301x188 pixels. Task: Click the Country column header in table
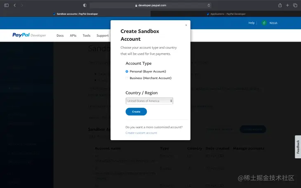click(x=195, y=148)
